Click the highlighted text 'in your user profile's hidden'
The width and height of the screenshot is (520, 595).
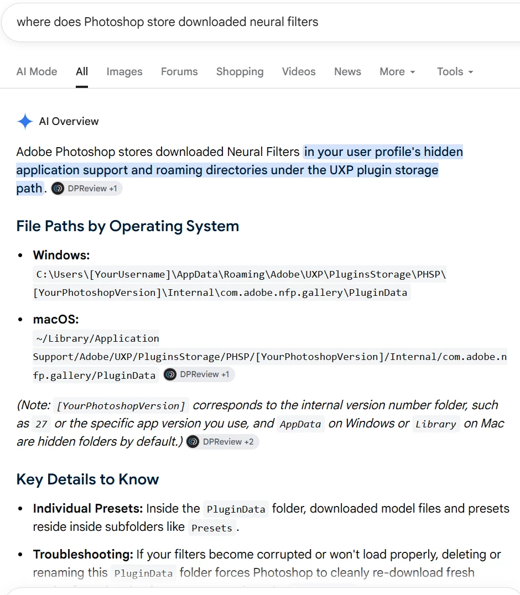pos(383,152)
